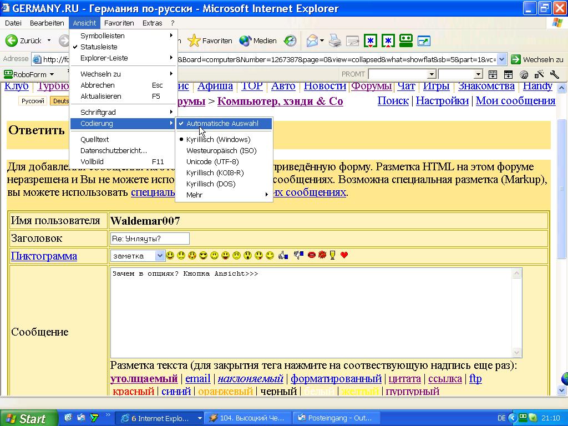
Task: Expand the Schriftgrad submenu
Action: pos(124,112)
